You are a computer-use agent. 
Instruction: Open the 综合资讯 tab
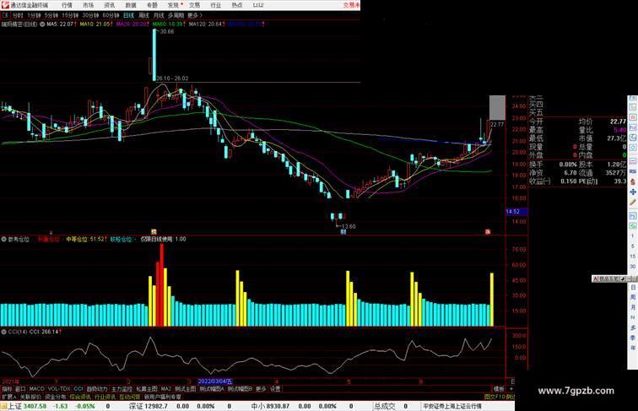80,397
